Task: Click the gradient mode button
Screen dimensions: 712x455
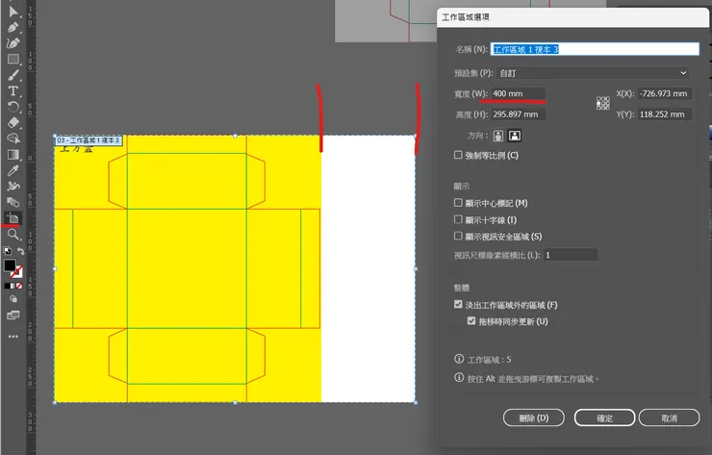Action: click(13, 286)
